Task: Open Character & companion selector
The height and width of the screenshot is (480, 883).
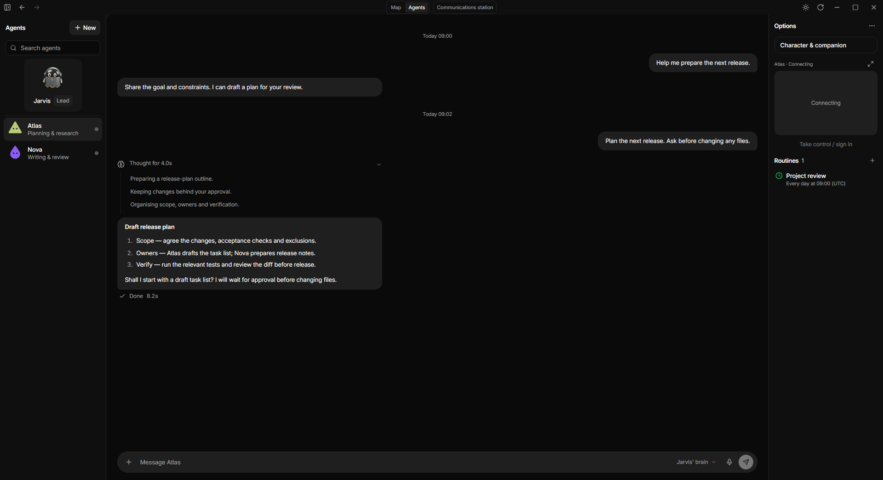Action: point(826,45)
